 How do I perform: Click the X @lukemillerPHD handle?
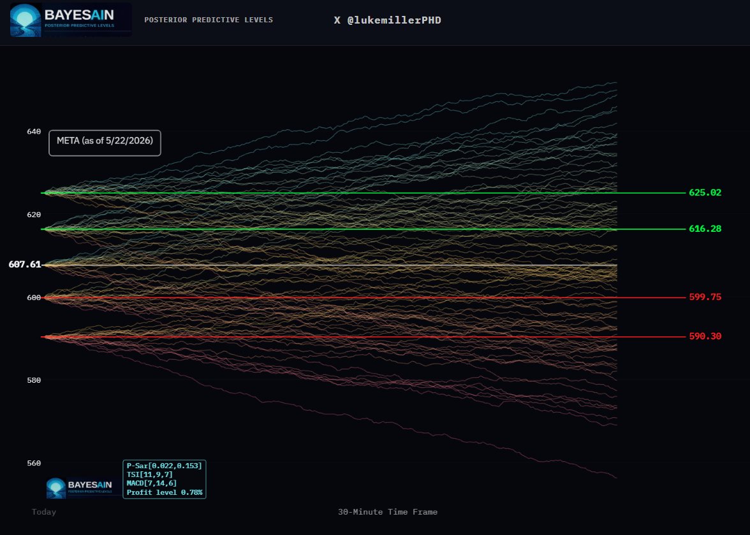[388, 20]
